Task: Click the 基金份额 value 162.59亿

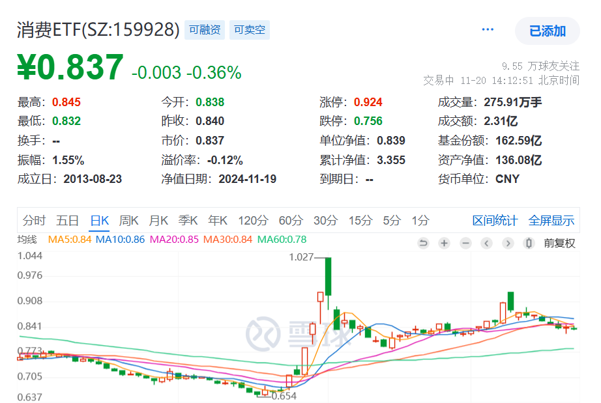Action: coord(519,141)
